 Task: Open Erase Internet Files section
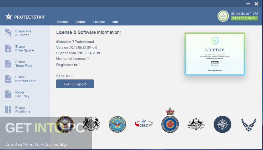click(26, 79)
